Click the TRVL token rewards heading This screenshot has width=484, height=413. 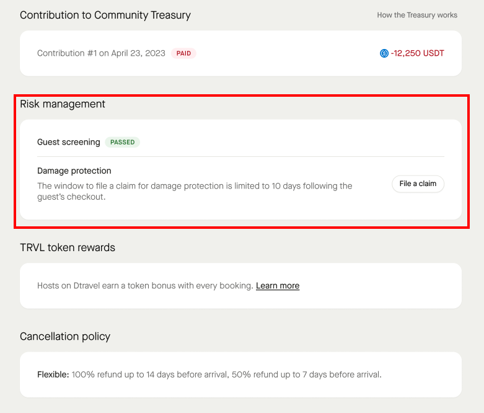point(68,247)
